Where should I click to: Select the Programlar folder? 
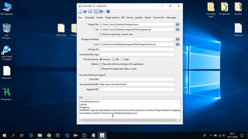tap(225, 9)
